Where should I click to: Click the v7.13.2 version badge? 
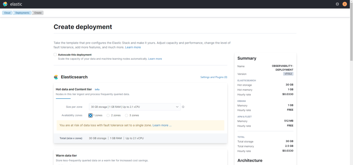point(288,74)
